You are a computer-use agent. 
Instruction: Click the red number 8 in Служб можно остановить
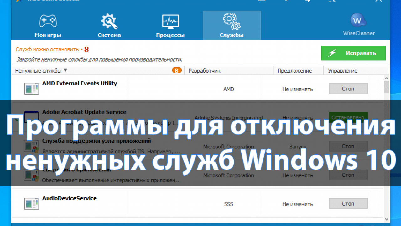pos(86,50)
